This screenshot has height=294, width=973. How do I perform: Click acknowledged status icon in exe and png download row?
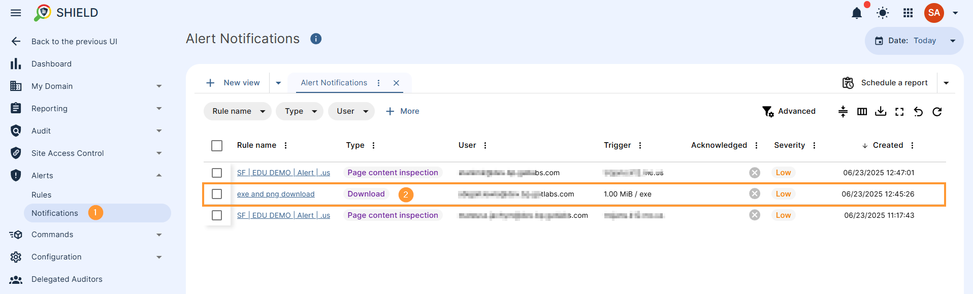coord(755,194)
